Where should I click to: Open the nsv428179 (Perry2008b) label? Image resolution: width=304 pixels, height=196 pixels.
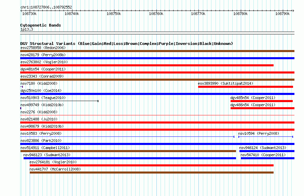point(43,55)
